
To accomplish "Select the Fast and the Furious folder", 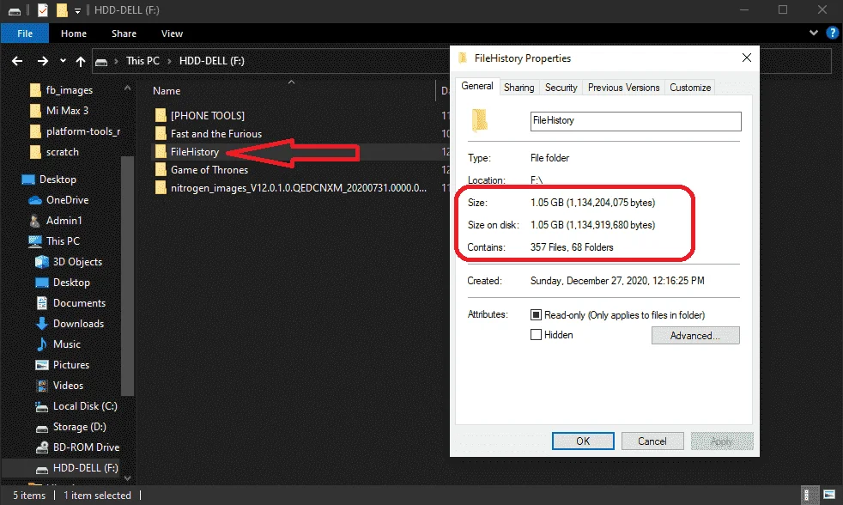I will (216, 134).
